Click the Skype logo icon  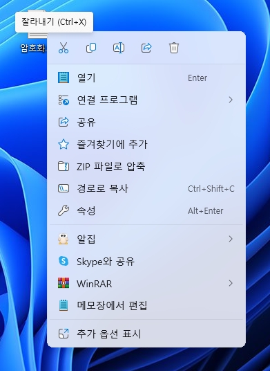coord(64,261)
